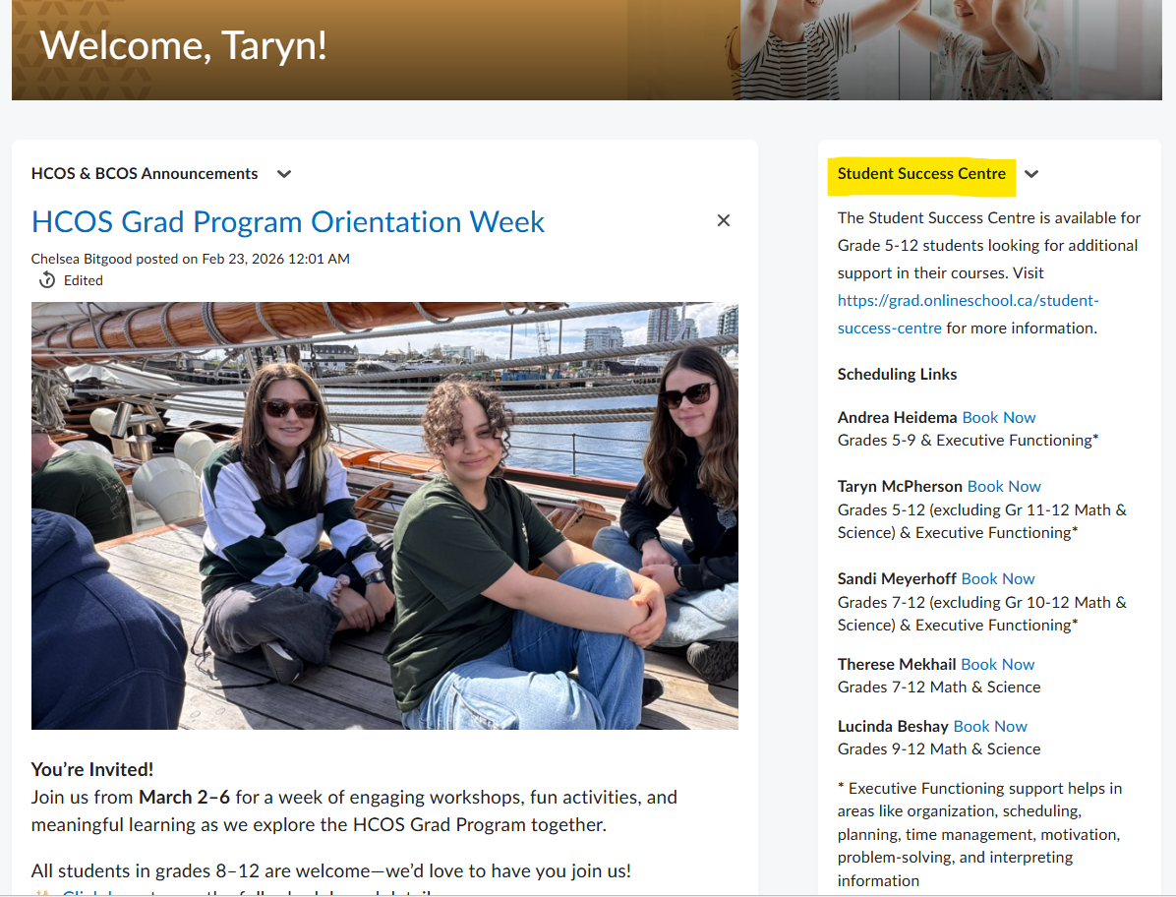Click the Scheduling Links subheading
Image resolution: width=1176 pixels, height=897 pixels.
click(897, 374)
